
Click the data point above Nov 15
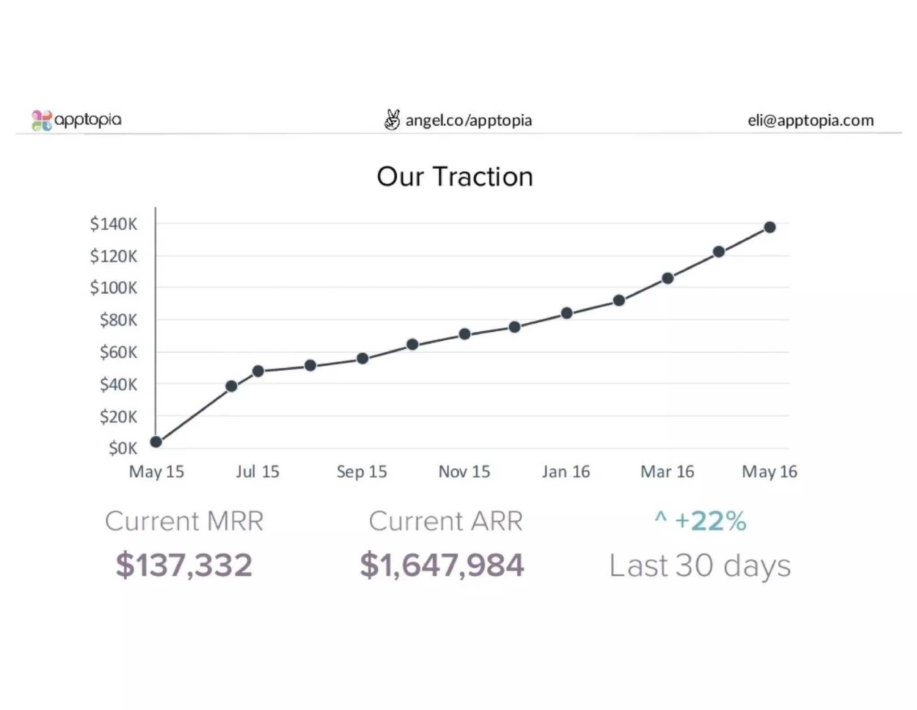pos(464,334)
